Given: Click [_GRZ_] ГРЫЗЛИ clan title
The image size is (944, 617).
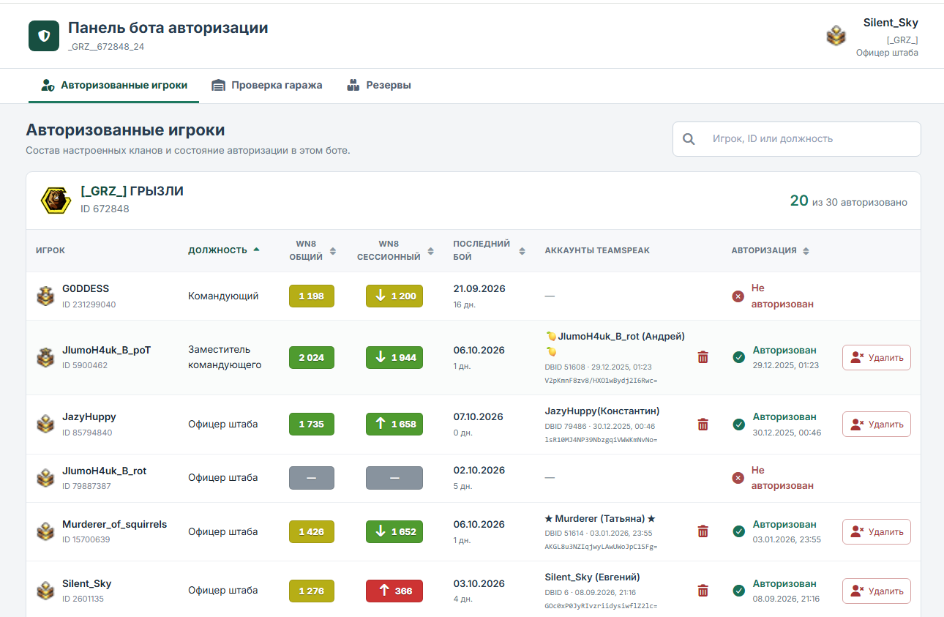Looking at the screenshot, I should pos(132,192).
